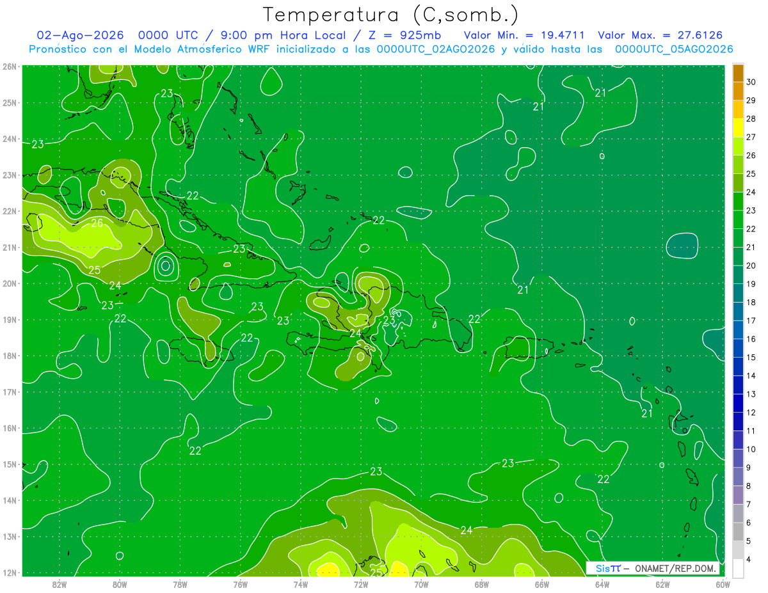Click the "ONAMET/REP.DOM." credit text
This screenshot has width=768, height=593.
tap(675, 568)
